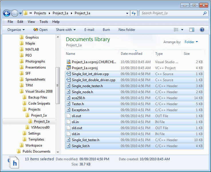This screenshot has height=172, width=211.
Task: Click the sli.out blank file icon
Action: [x=69, y=116]
